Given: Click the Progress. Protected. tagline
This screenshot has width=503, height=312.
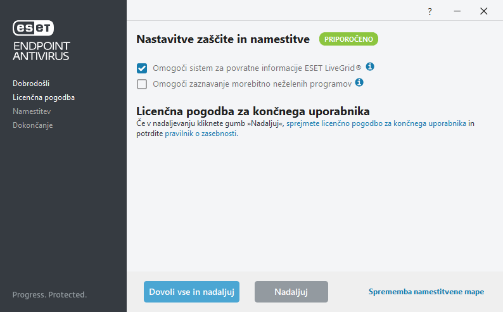Looking at the screenshot, I should (49, 295).
